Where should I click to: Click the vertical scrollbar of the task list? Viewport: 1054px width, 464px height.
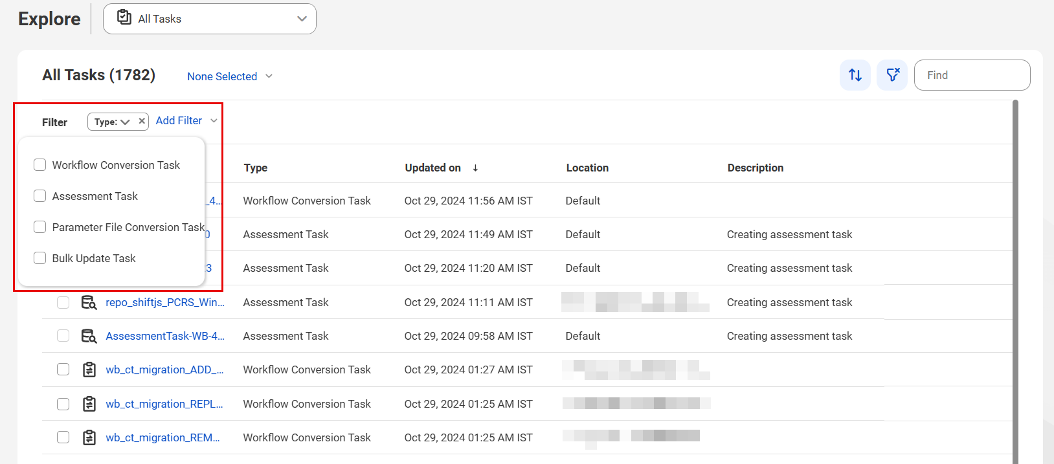[1015, 282]
